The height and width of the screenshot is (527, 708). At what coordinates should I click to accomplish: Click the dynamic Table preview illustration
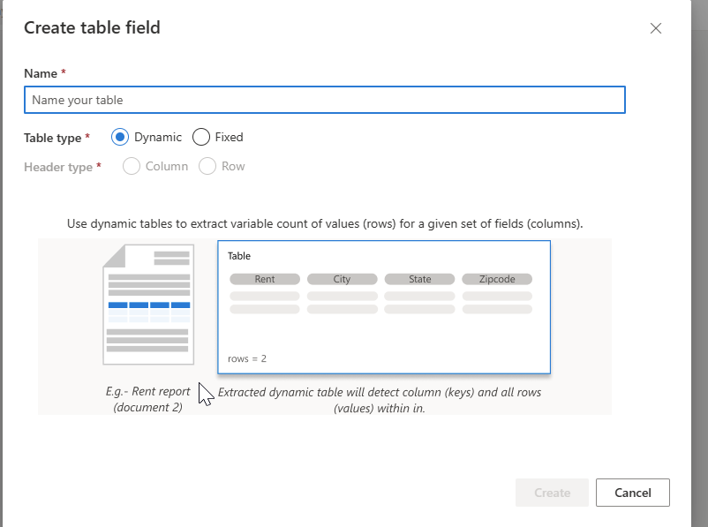(x=384, y=306)
